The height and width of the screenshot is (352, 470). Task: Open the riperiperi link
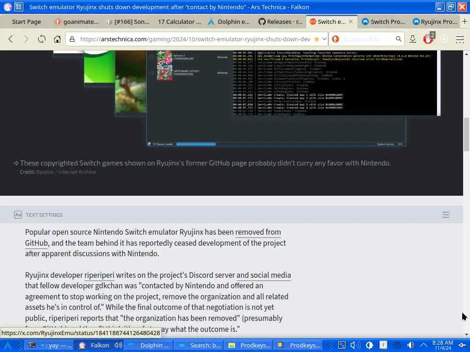click(x=99, y=275)
